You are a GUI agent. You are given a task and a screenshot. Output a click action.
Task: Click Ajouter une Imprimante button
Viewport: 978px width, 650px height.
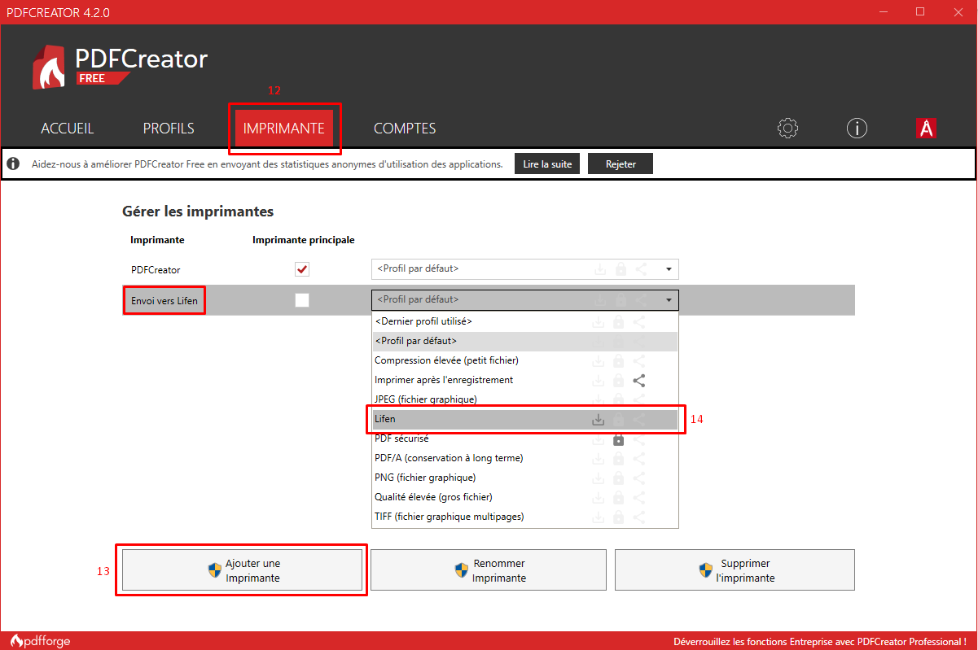pyautogui.click(x=242, y=570)
